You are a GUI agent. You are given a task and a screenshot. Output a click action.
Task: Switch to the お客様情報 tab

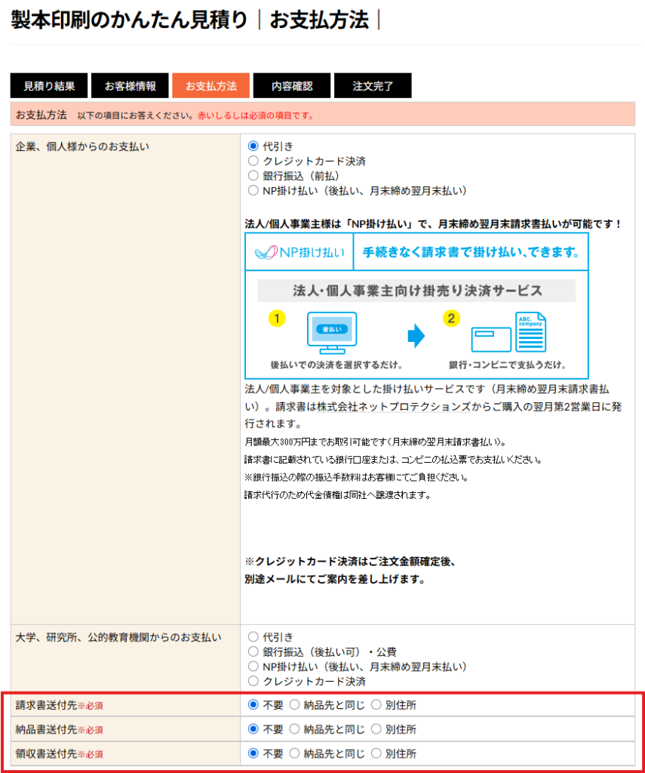point(130,86)
